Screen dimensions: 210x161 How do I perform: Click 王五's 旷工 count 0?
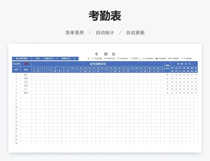pyautogui.click(x=180, y=82)
